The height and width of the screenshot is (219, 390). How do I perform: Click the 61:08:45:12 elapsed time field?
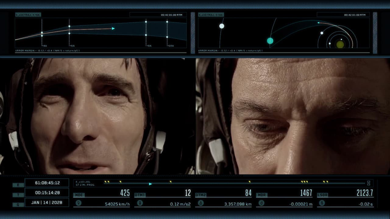47,183
